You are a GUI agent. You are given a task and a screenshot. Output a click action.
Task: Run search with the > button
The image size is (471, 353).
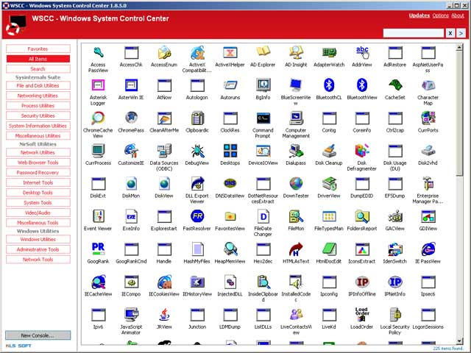pos(461,33)
